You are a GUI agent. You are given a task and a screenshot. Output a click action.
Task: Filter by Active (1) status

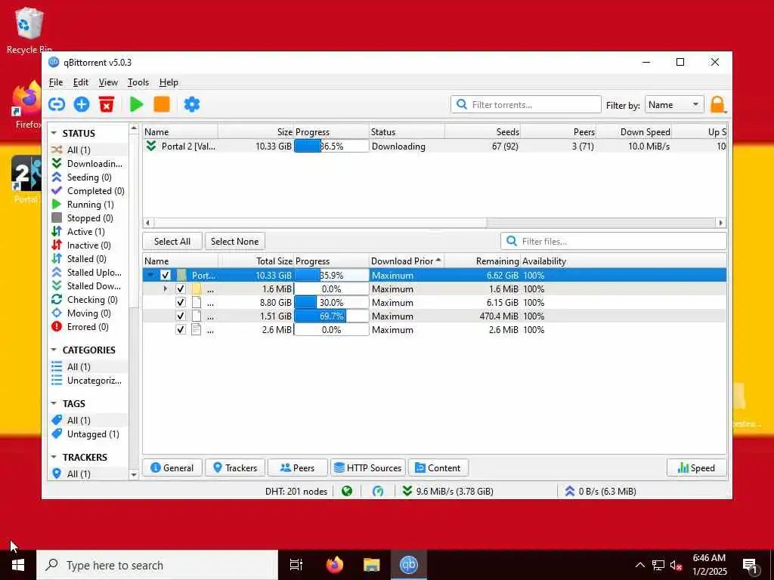pyautogui.click(x=88, y=231)
